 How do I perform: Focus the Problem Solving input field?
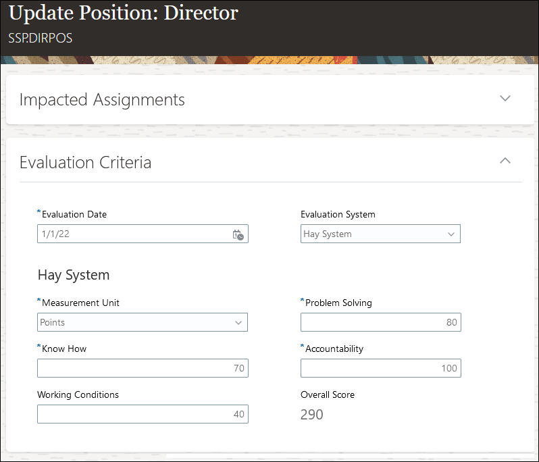pos(380,323)
